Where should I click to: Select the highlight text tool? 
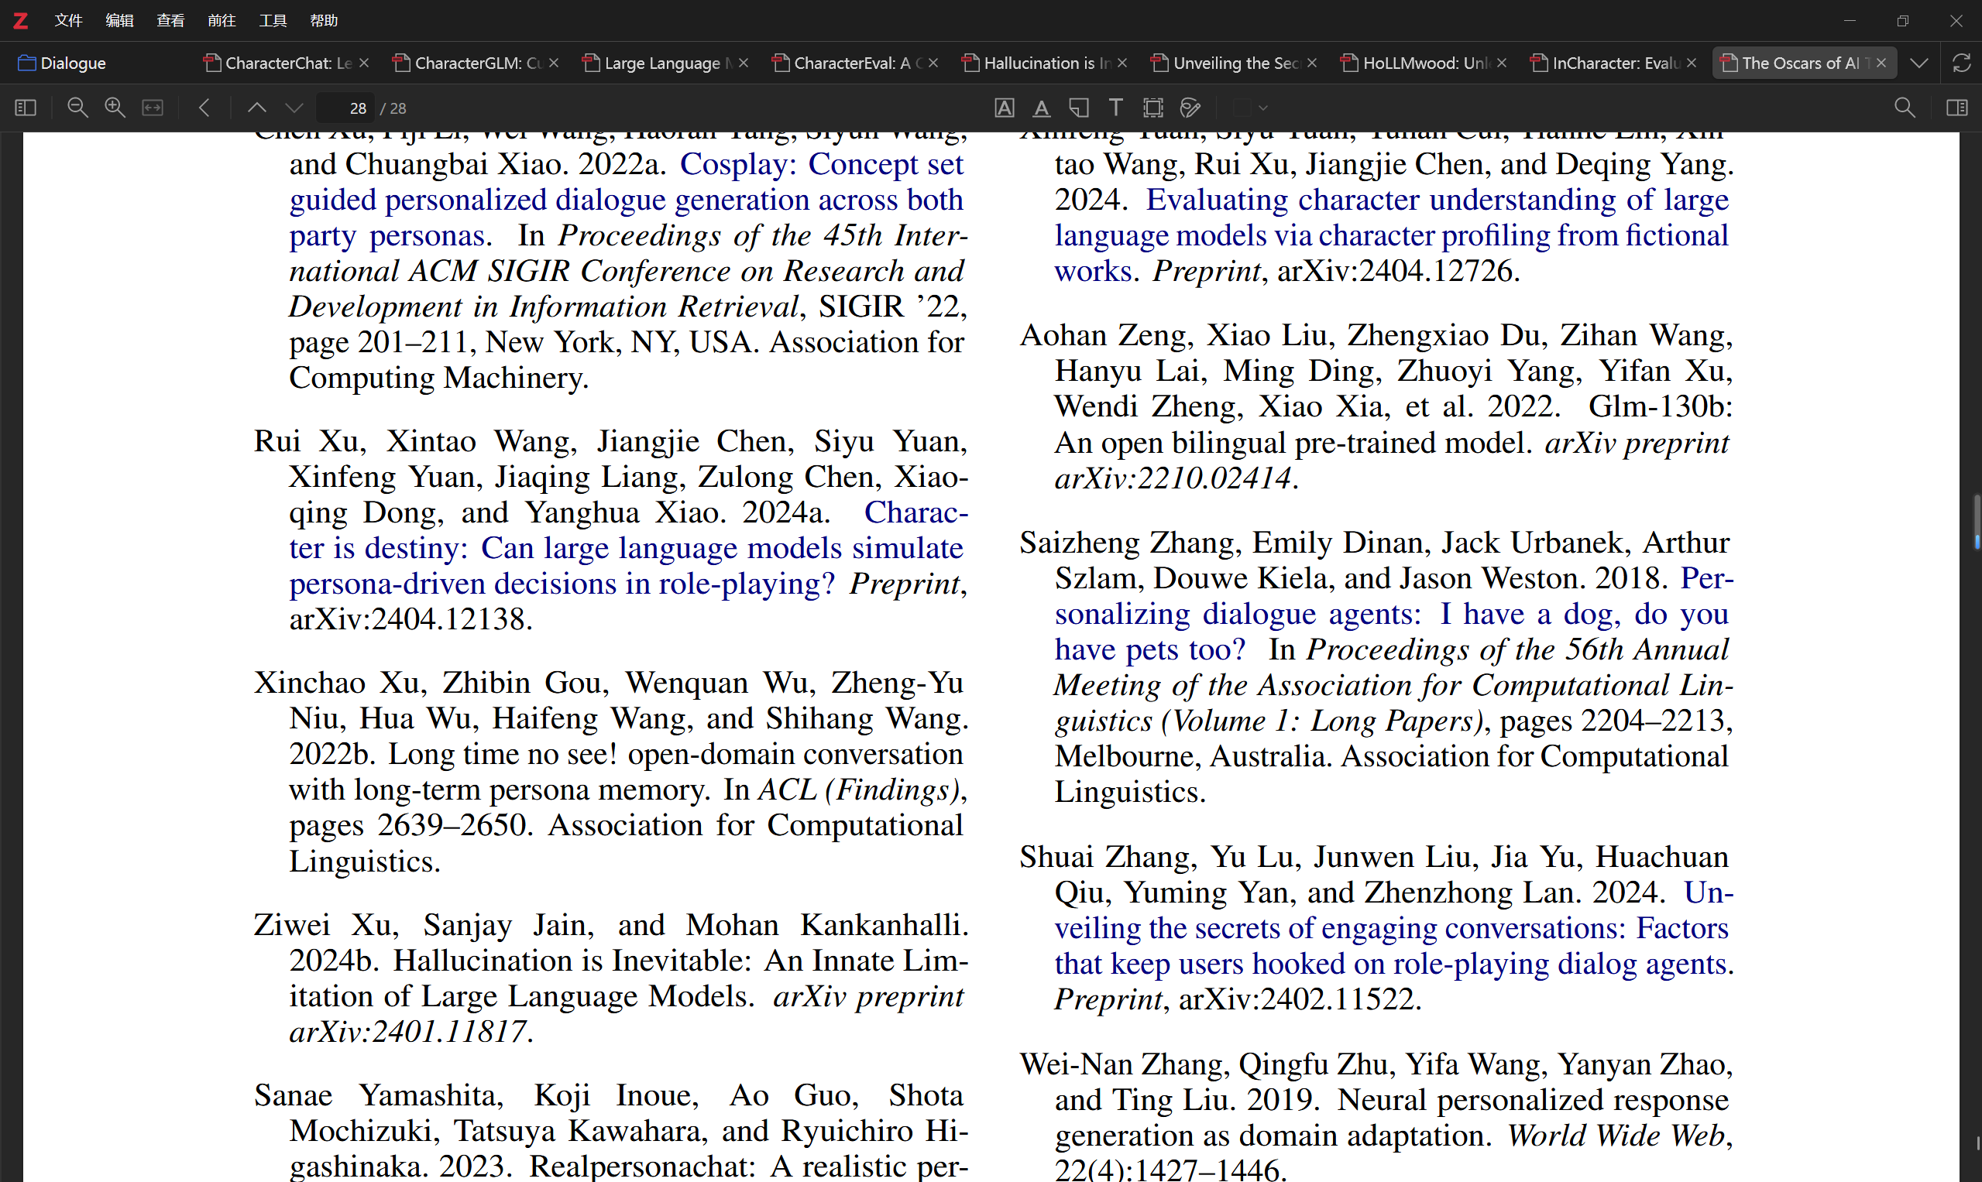point(1004,108)
